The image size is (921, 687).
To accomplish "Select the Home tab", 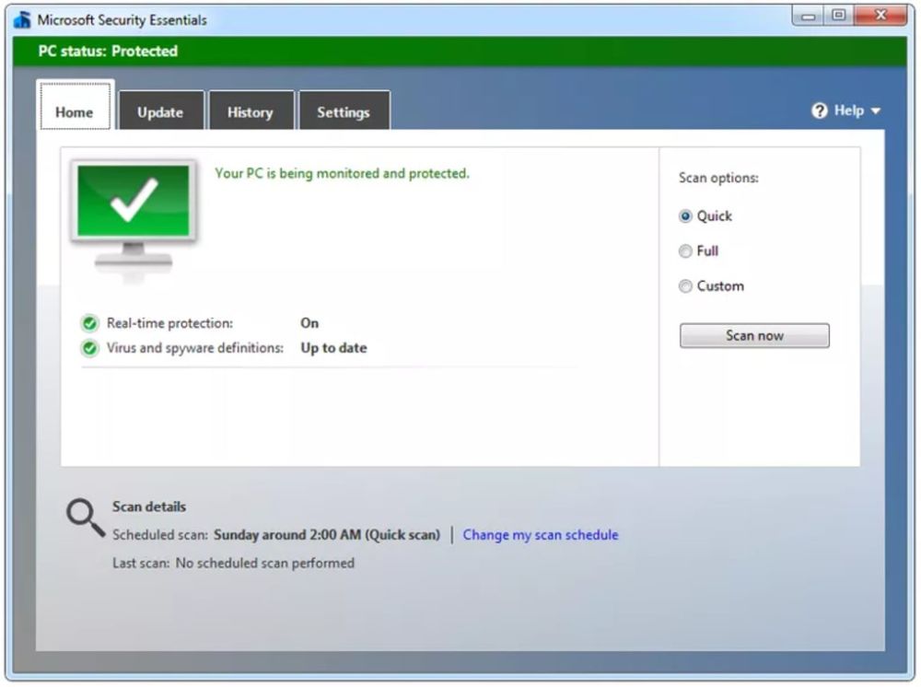I will click(x=74, y=112).
